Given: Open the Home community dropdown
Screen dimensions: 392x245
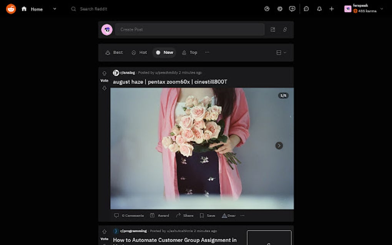Looking at the screenshot, I should point(54,8).
